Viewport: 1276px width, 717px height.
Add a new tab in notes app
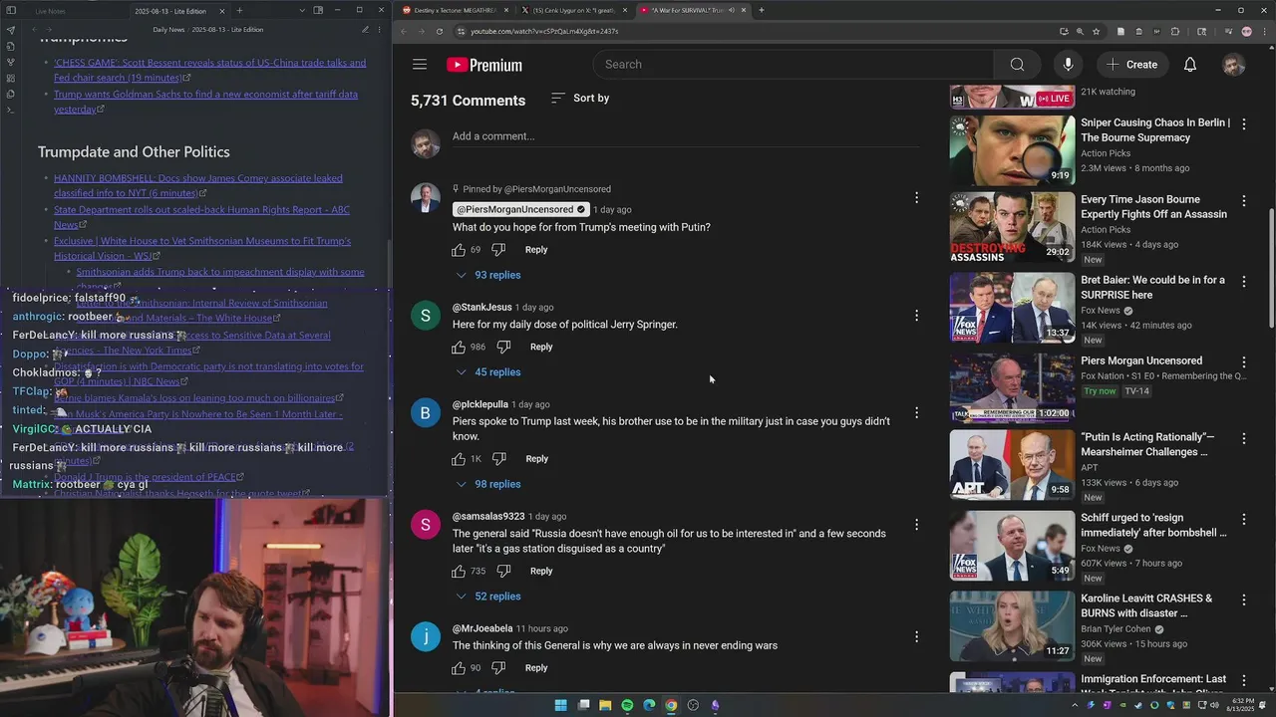(x=239, y=10)
